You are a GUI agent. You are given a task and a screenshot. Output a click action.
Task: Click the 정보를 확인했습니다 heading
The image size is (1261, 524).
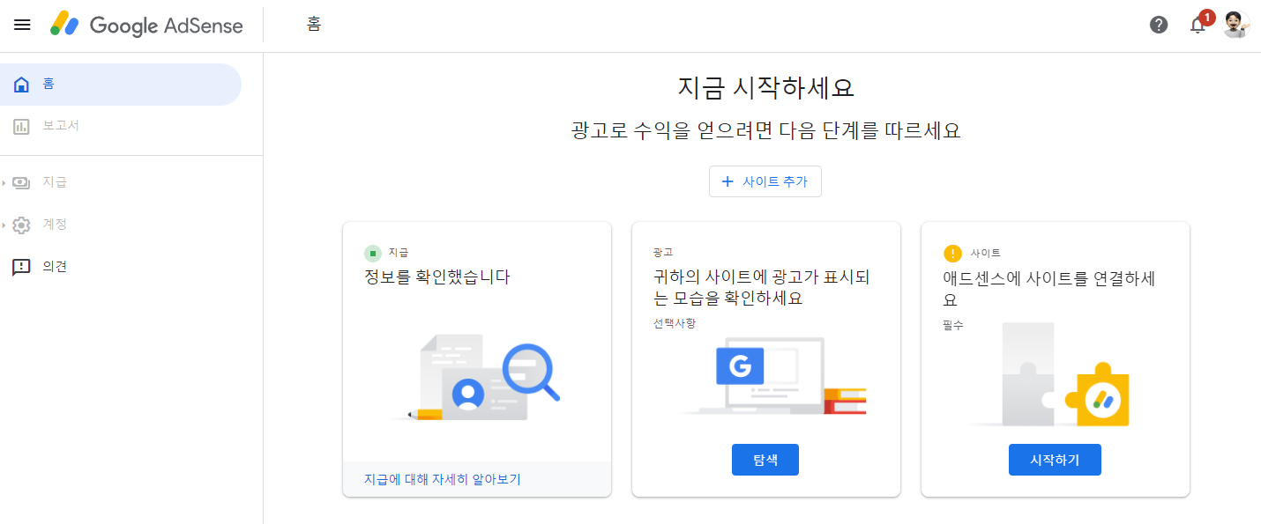click(437, 277)
